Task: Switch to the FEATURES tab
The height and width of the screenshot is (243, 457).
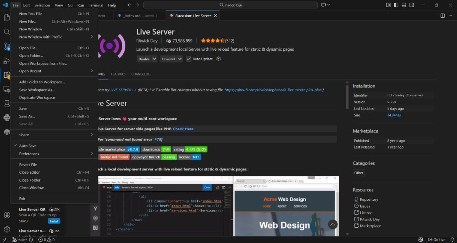Action: coord(118,74)
